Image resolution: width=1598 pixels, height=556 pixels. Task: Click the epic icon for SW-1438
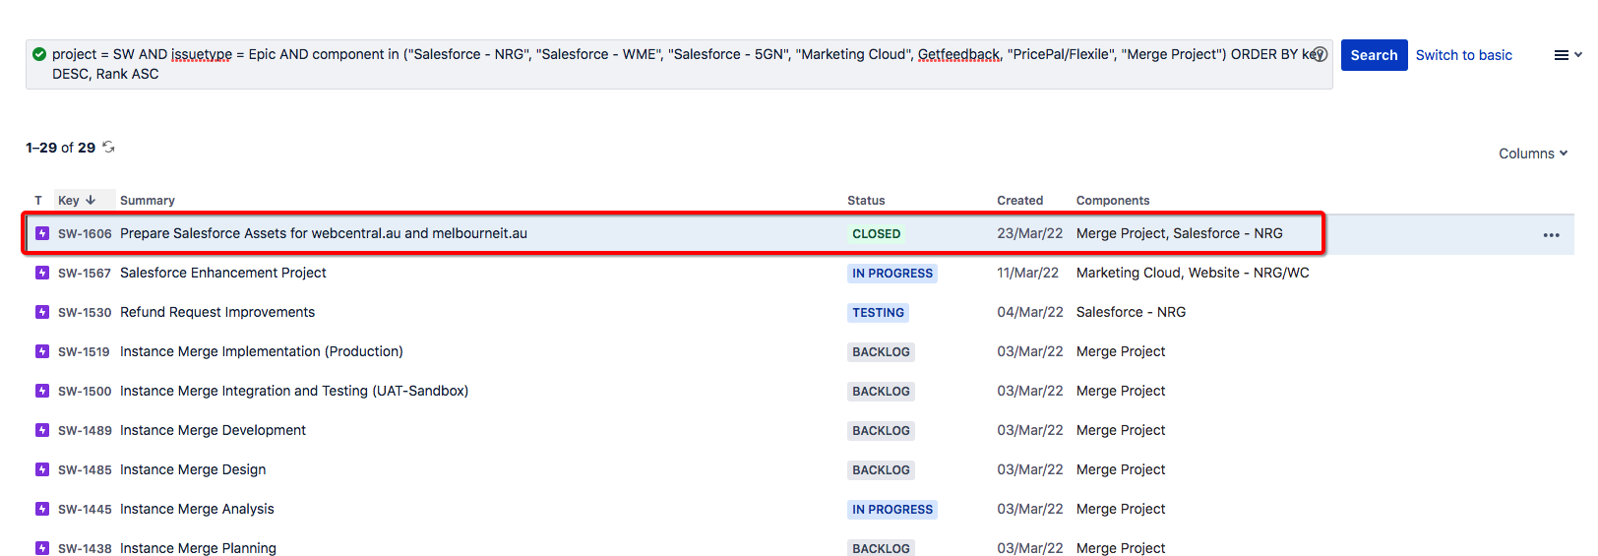click(x=42, y=548)
